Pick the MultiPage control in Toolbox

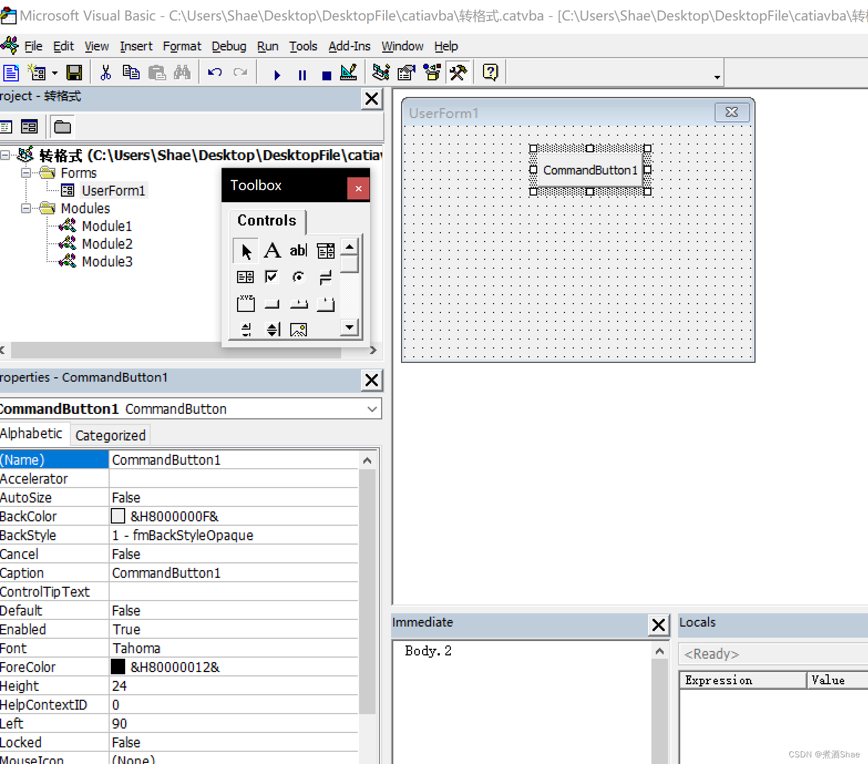(x=326, y=304)
